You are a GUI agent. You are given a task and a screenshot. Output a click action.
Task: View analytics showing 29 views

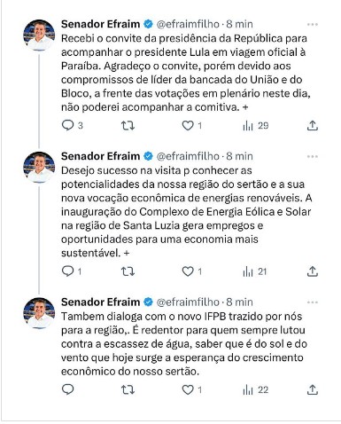255,126
